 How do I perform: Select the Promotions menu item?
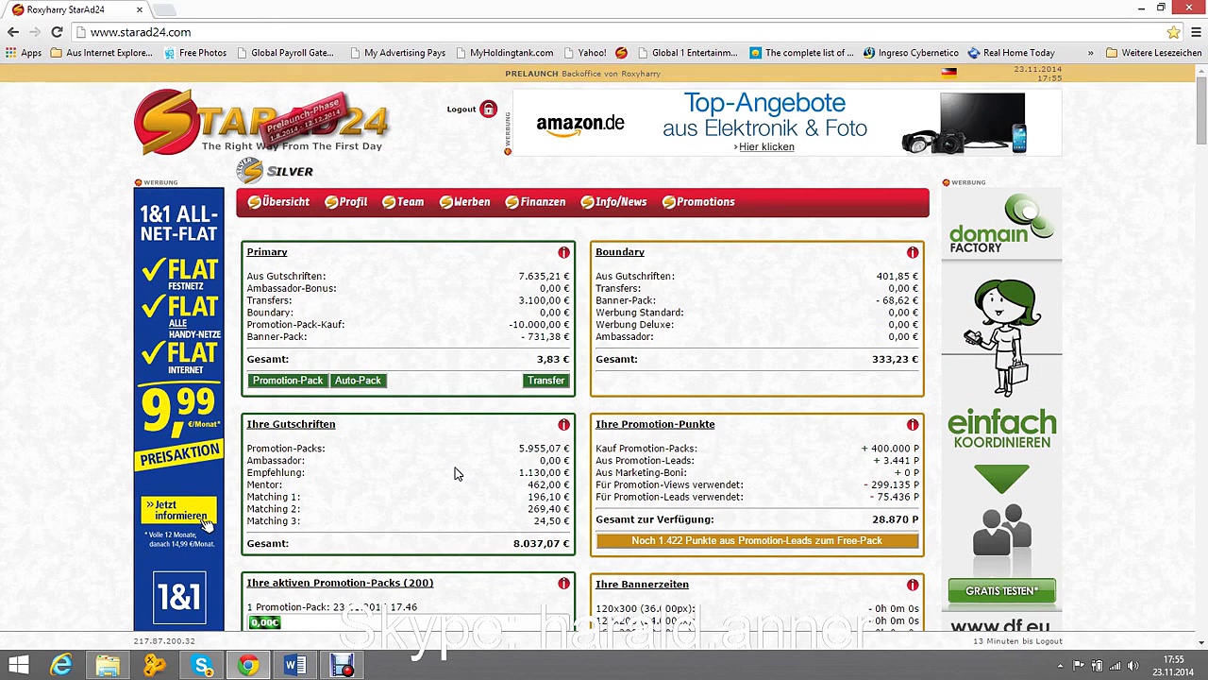698,202
